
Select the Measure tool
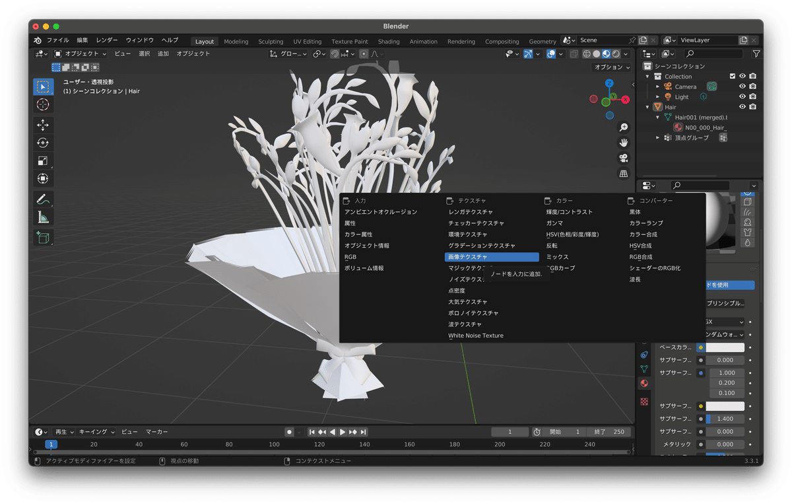pyautogui.click(x=43, y=217)
